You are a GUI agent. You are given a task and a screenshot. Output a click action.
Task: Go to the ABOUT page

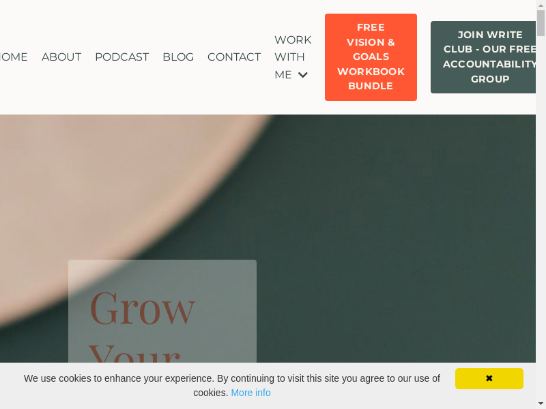coord(61,57)
